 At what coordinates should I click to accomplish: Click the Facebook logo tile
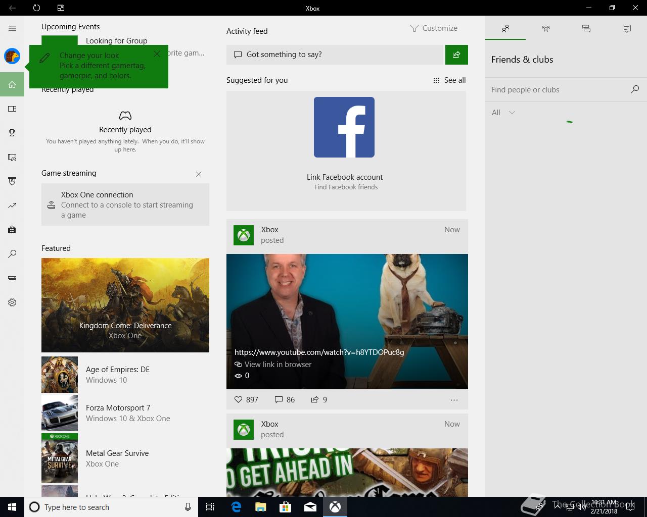(x=344, y=127)
